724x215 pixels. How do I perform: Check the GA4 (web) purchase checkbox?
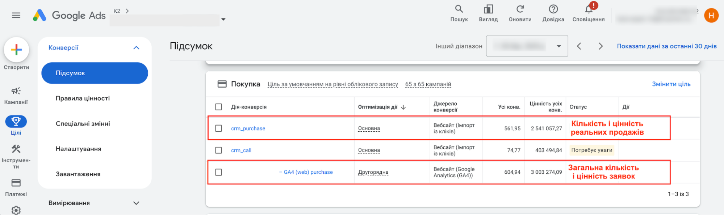coord(218,172)
